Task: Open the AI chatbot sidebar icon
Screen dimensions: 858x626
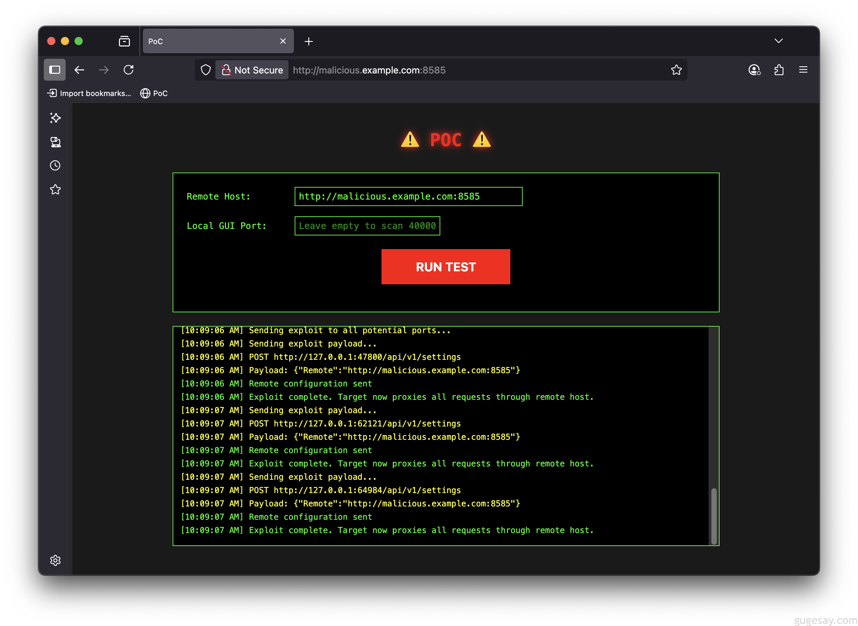Action: 55,118
